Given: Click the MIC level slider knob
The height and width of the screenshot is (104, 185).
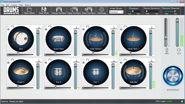Looking at the screenshot, I should click(x=166, y=38).
